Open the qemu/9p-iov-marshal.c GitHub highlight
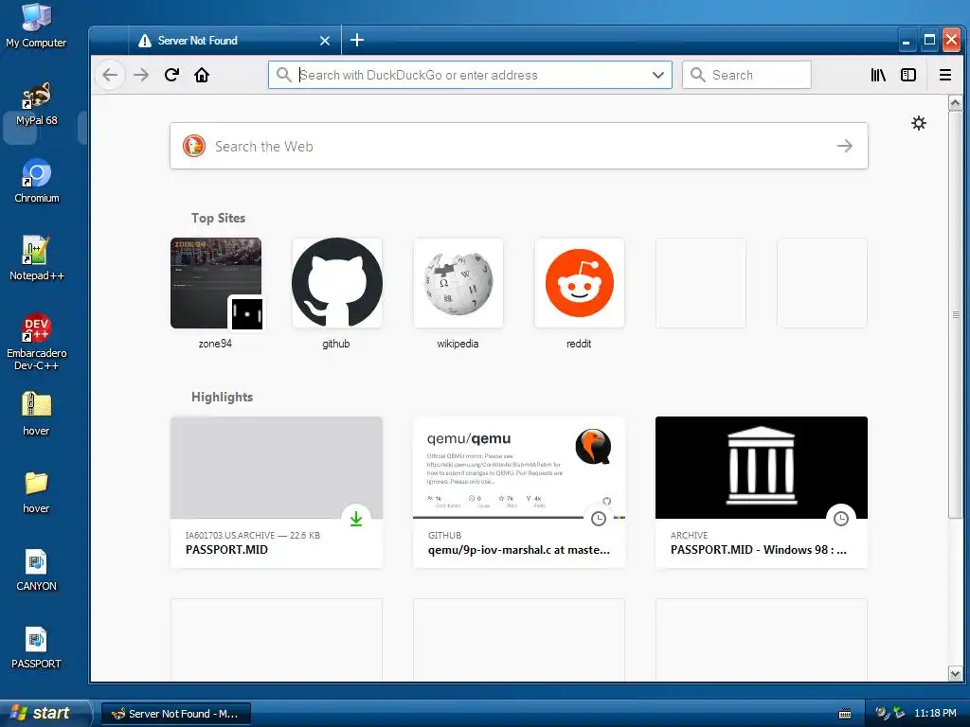 click(x=519, y=492)
